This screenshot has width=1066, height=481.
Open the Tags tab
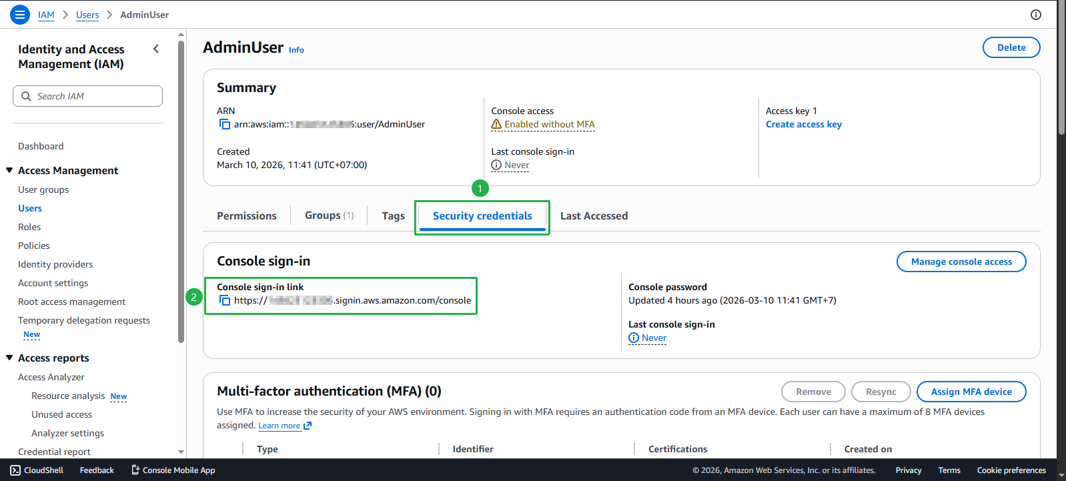click(394, 215)
